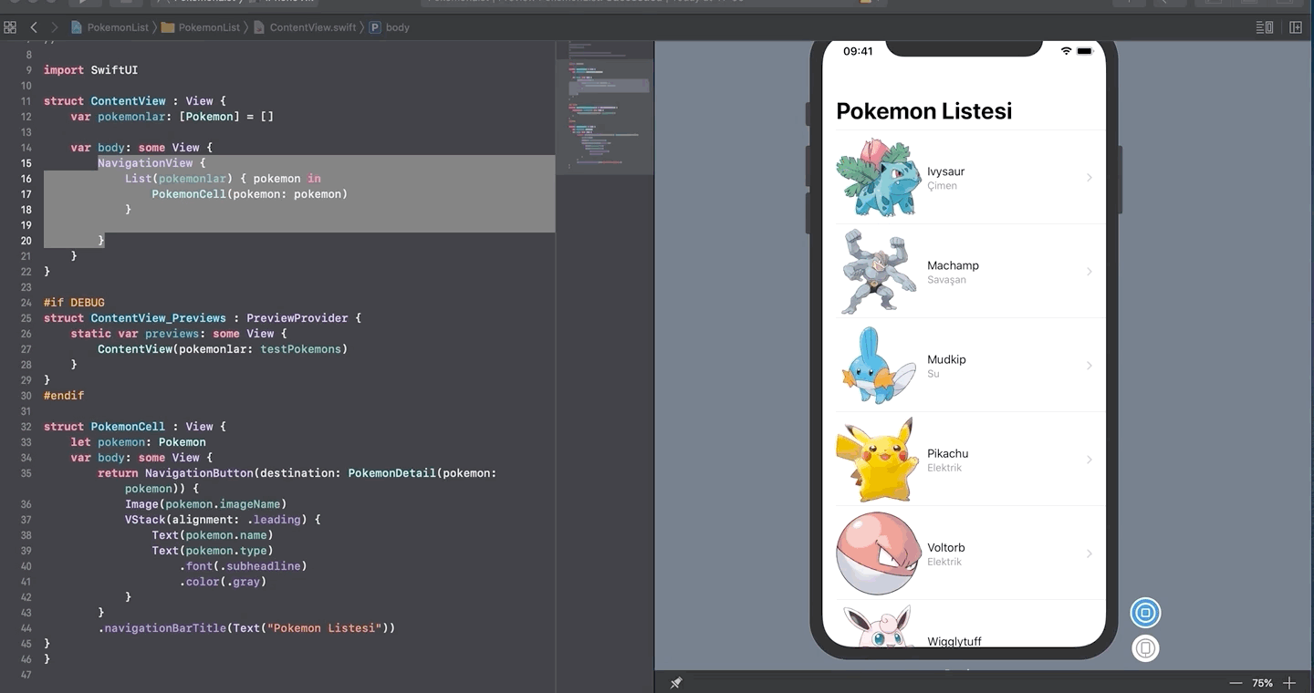Viewport: 1314px width, 693px height.
Task: Open the editor options menu icon
Action: point(1265,27)
